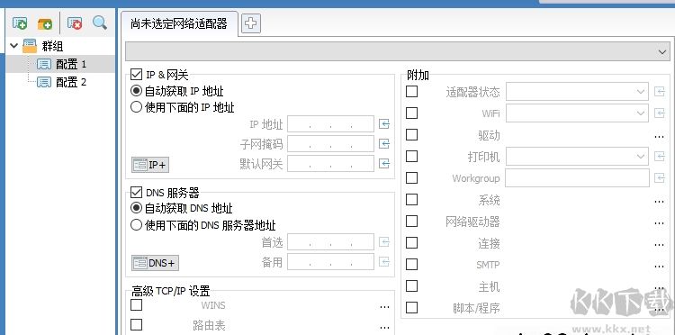Open the 连接 ellipsis options
The image size is (675, 335).
pos(659,245)
